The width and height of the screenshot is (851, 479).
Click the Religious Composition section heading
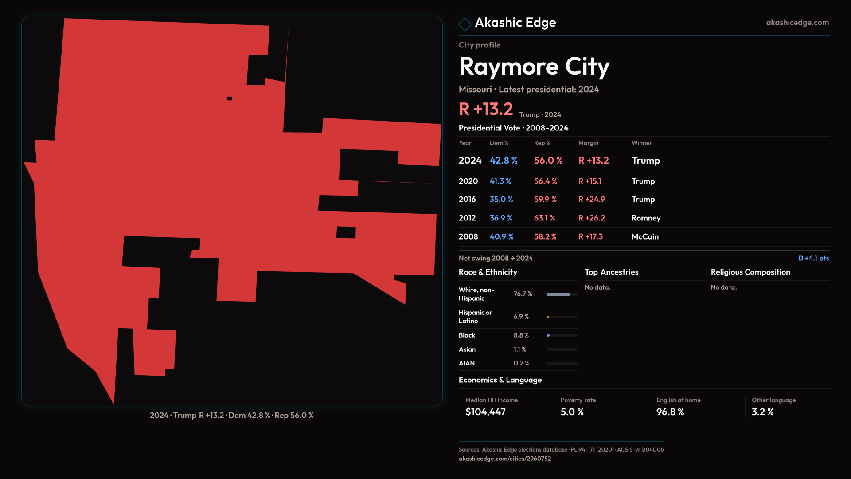tap(750, 272)
